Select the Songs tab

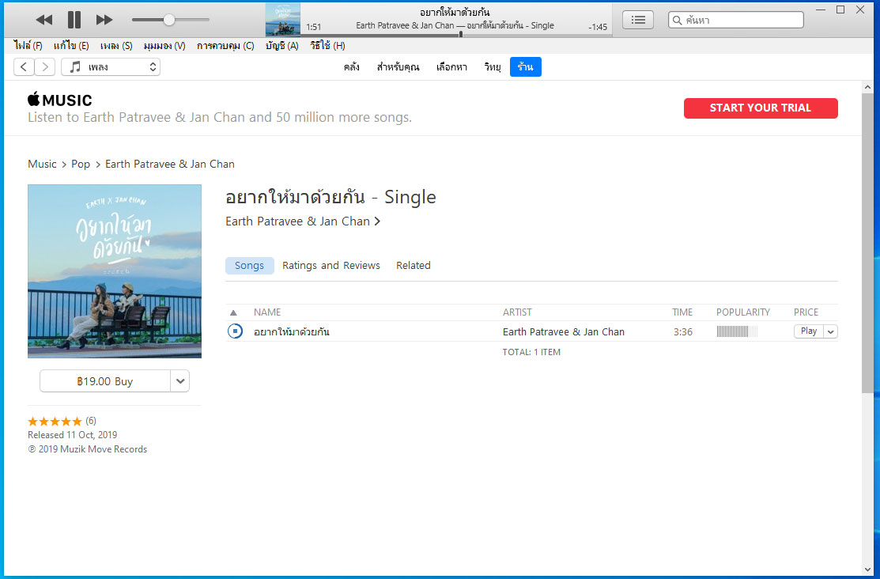point(249,266)
